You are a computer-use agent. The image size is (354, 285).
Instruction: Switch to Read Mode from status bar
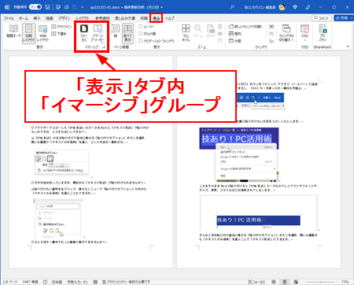274,282
